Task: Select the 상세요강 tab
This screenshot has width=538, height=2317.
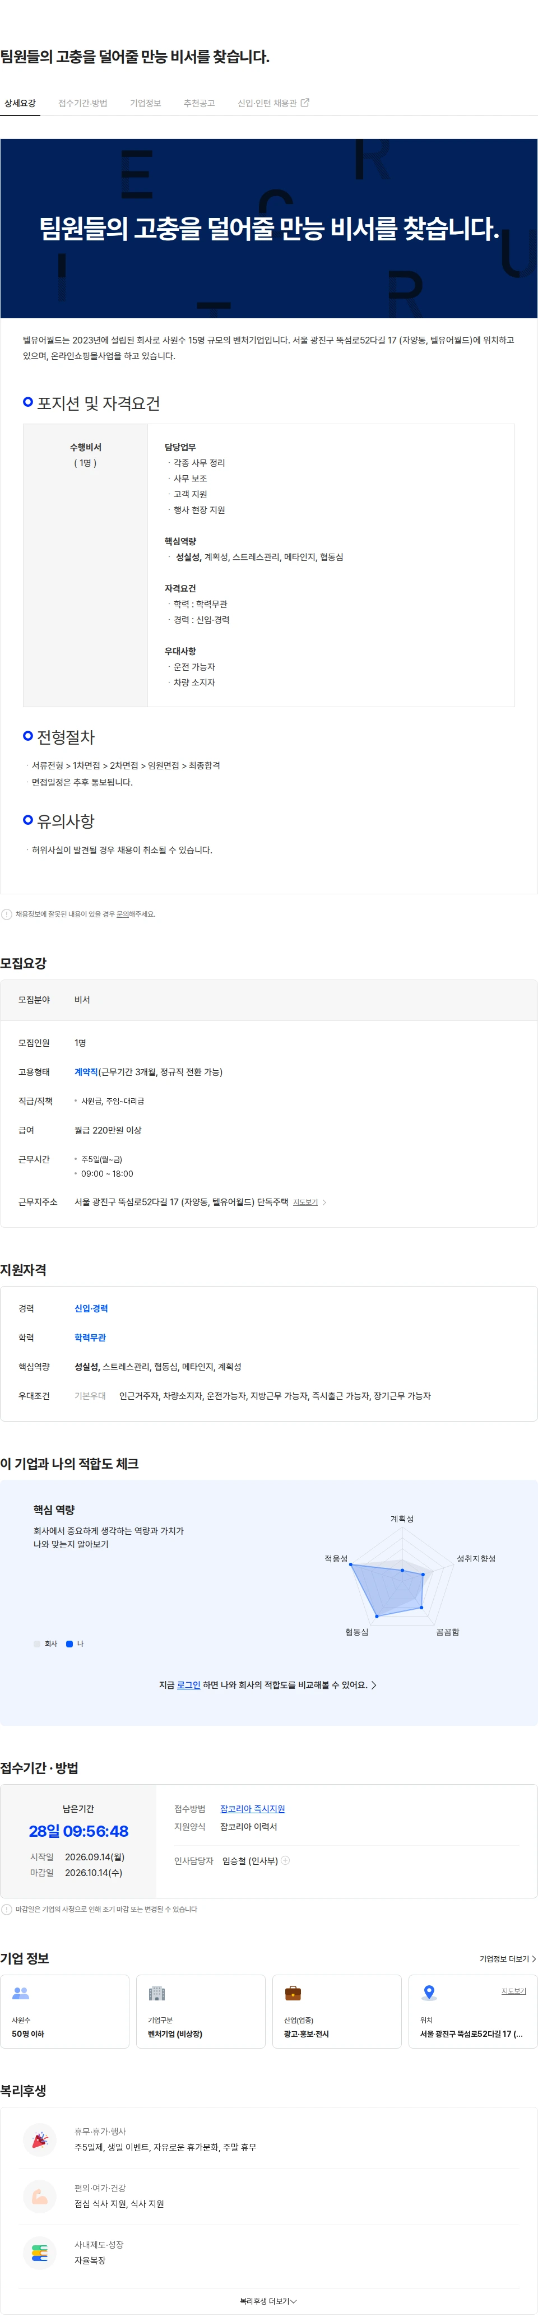Action: pos(20,104)
